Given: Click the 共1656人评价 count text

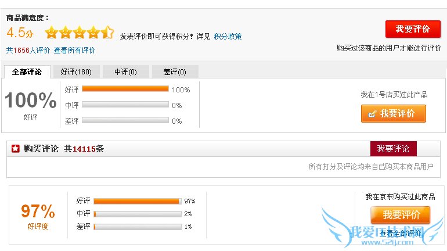Looking at the screenshot, I should (28, 51).
